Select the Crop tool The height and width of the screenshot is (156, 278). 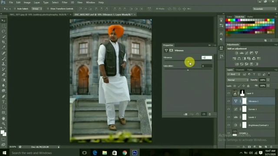click(3, 42)
